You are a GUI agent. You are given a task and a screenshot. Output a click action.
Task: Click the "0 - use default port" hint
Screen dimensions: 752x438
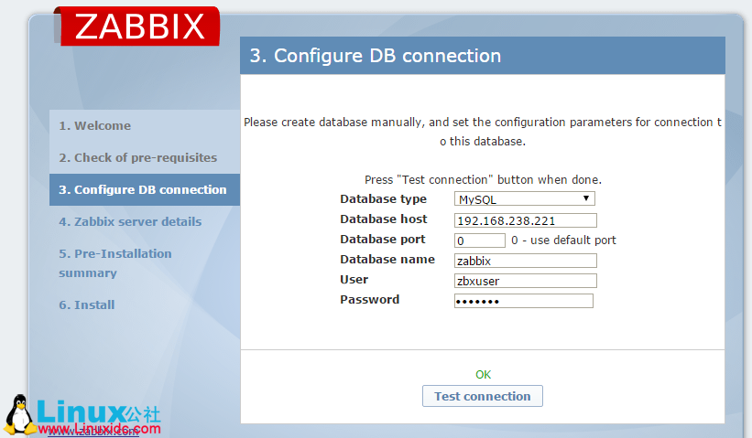[563, 240]
